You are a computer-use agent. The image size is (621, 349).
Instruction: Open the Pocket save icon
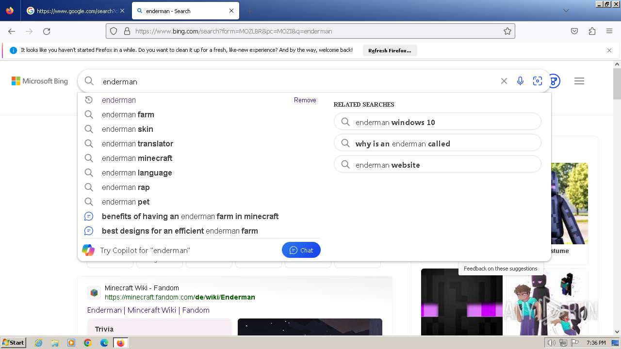[574, 31]
